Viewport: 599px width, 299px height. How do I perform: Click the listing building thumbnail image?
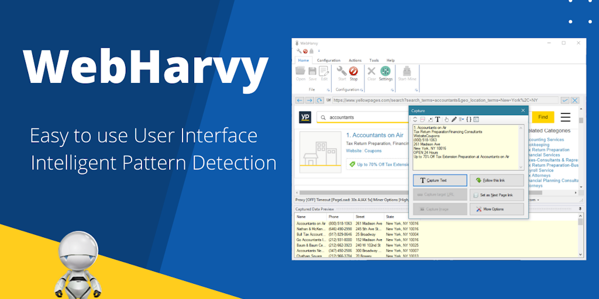[x=320, y=152]
